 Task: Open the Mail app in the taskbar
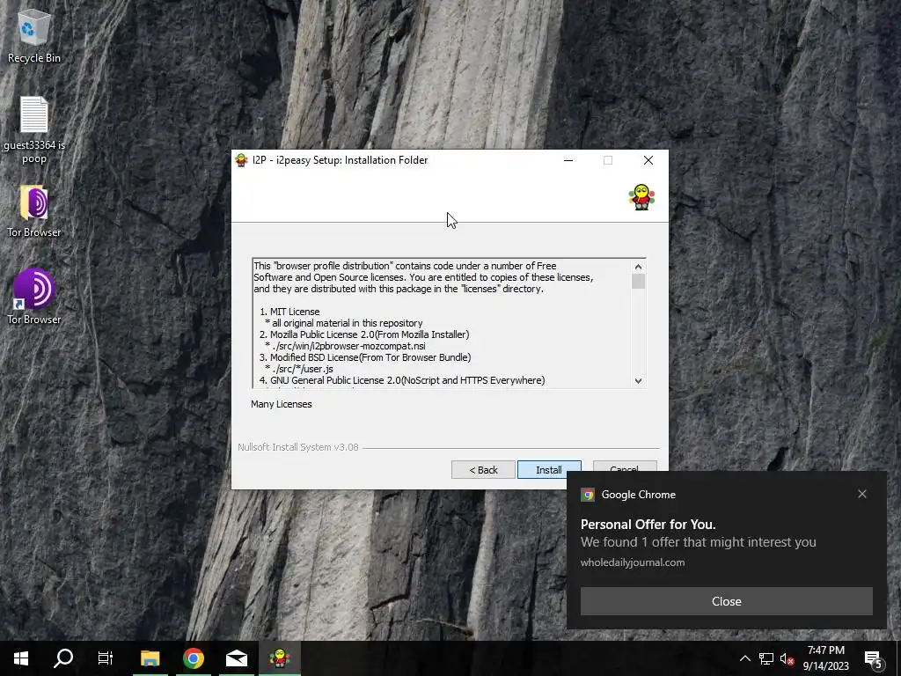(236, 658)
